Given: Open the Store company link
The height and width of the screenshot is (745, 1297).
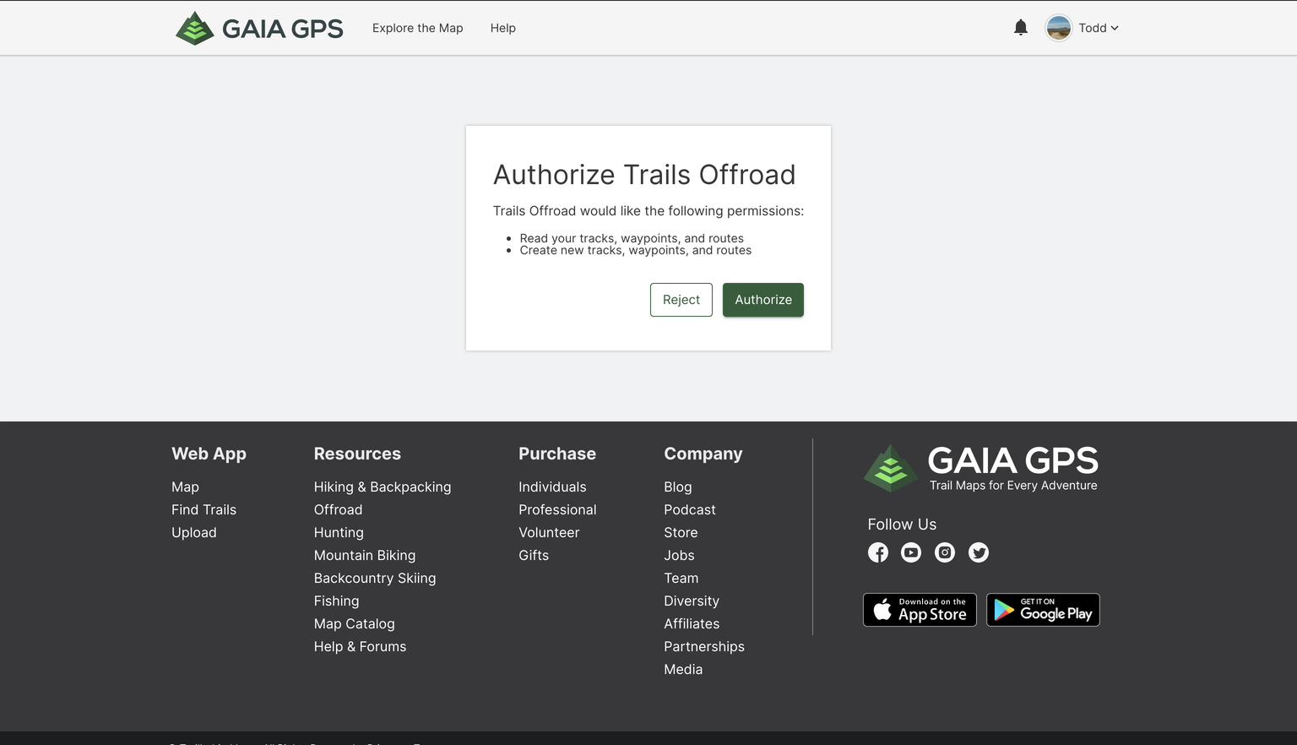Looking at the screenshot, I should (x=681, y=533).
